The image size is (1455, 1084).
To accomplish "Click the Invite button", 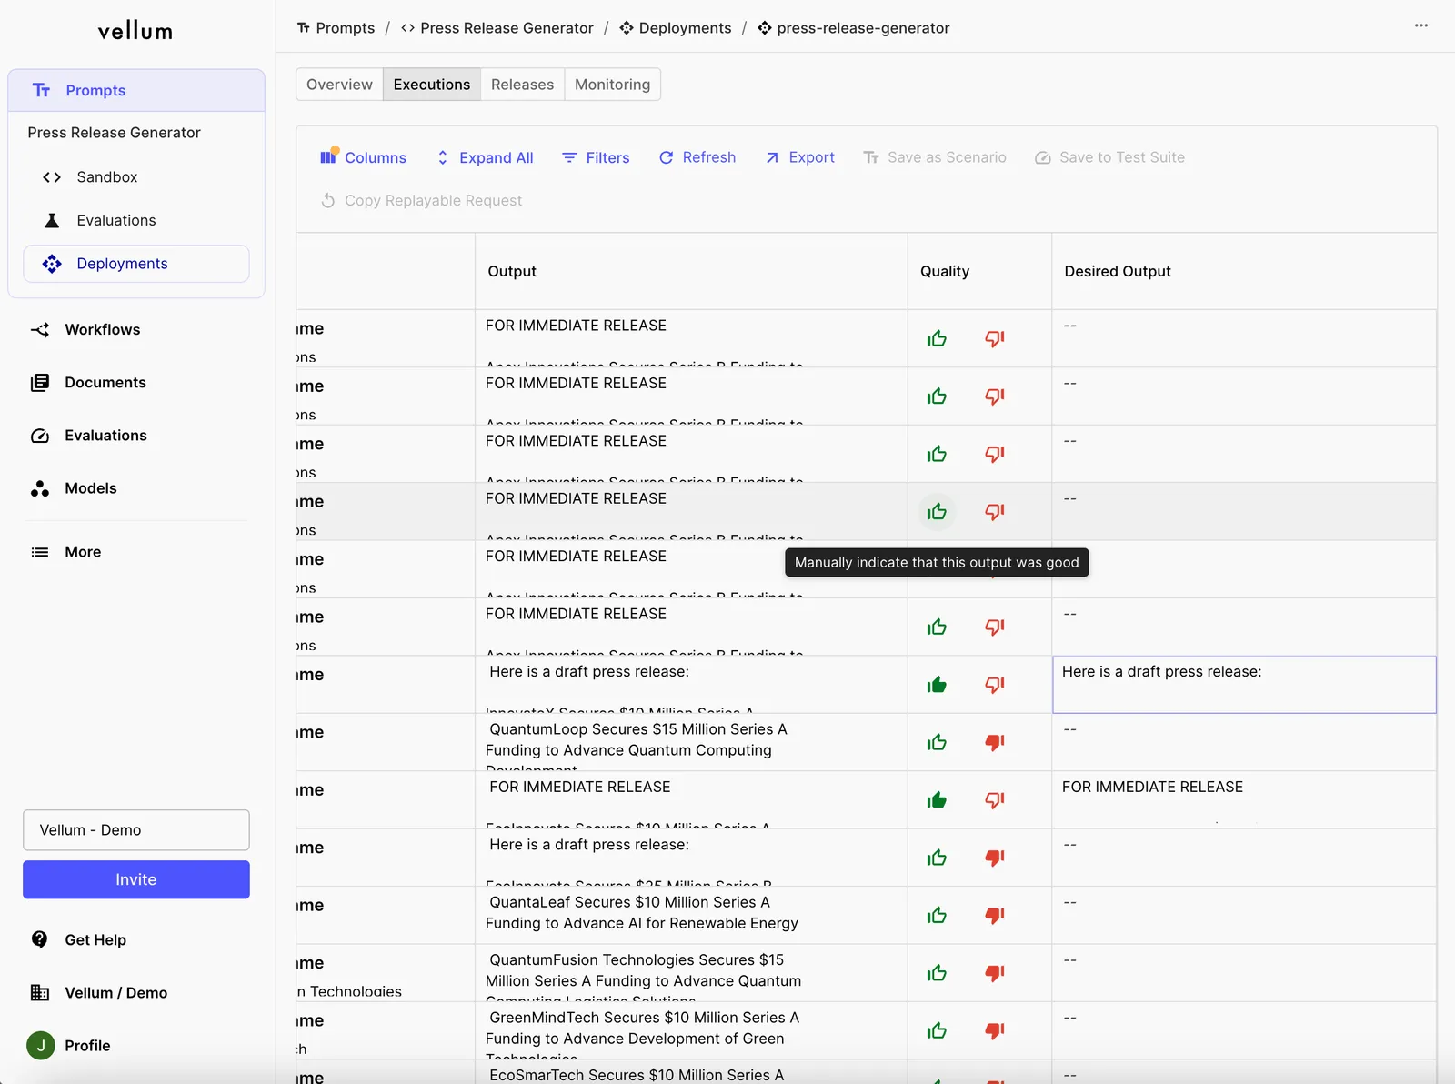I will point(136,879).
